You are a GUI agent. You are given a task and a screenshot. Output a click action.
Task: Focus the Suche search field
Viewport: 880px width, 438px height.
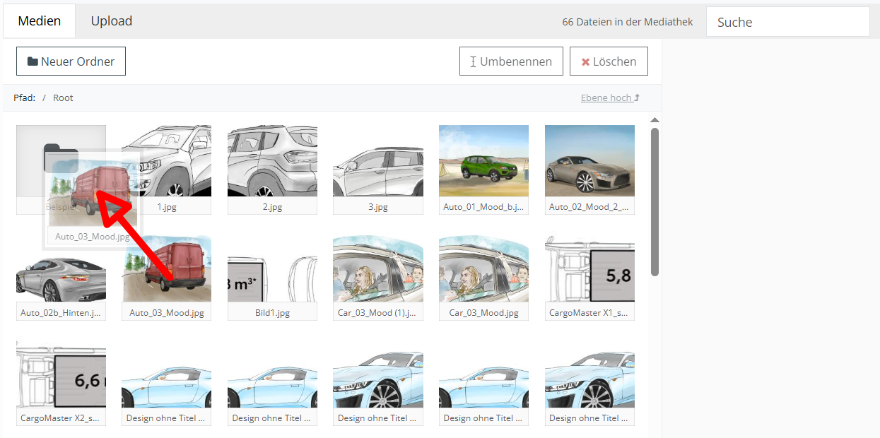click(x=787, y=22)
